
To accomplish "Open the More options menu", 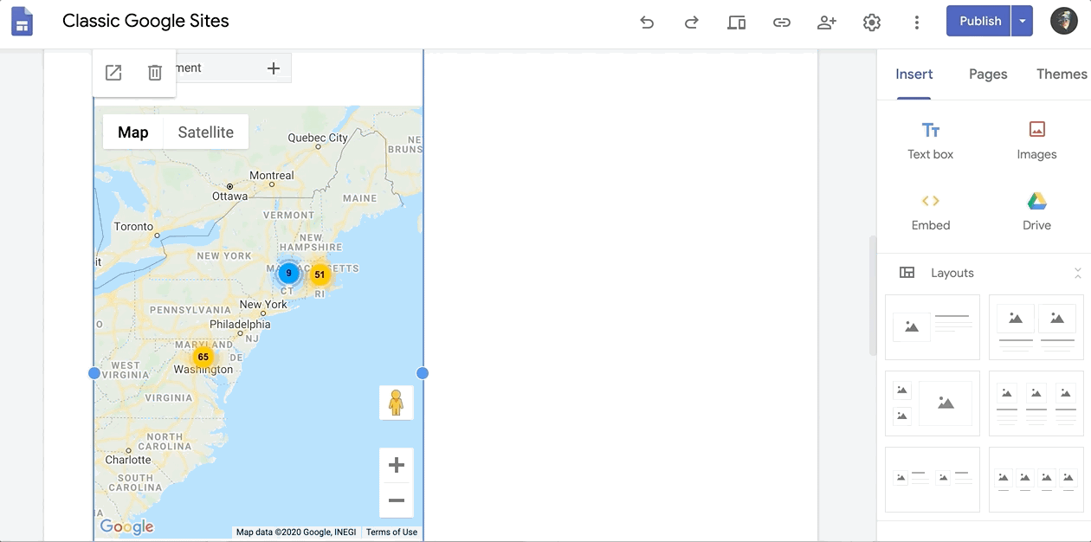I will pyautogui.click(x=917, y=23).
